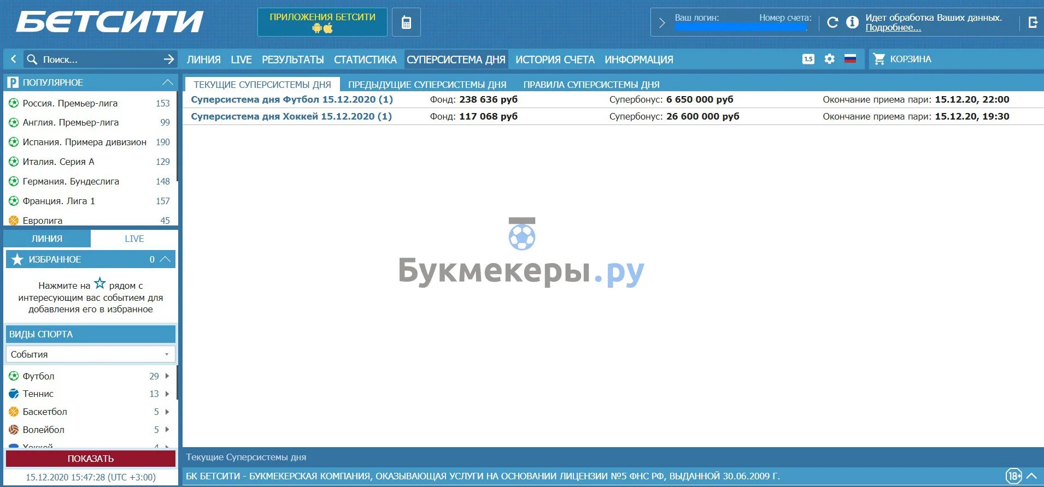
Task: Open the Подробнее link
Action: point(893,28)
